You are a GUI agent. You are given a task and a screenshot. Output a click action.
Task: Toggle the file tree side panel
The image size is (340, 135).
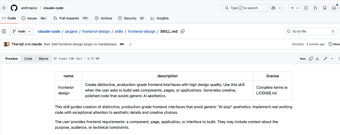pos(4,31)
